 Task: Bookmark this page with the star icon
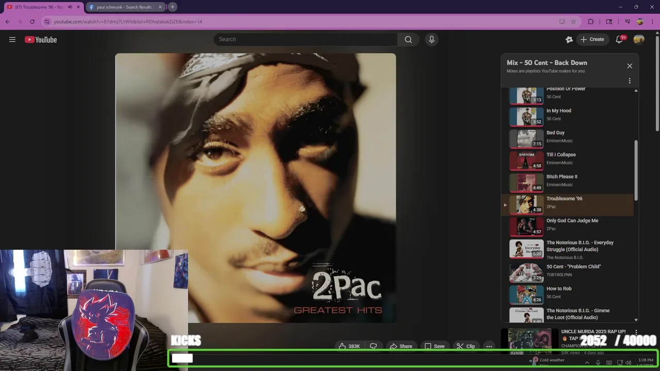click(x=573, y=22)
